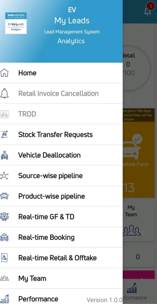
Task: Tap the bell icon beside Retail Invoice Cancellation
Action: tap(5, 93)
